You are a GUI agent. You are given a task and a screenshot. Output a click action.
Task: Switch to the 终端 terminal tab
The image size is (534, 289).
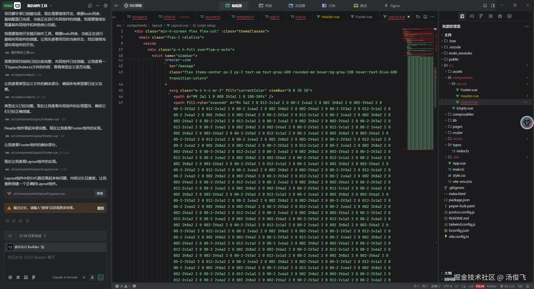click(265, 6)
